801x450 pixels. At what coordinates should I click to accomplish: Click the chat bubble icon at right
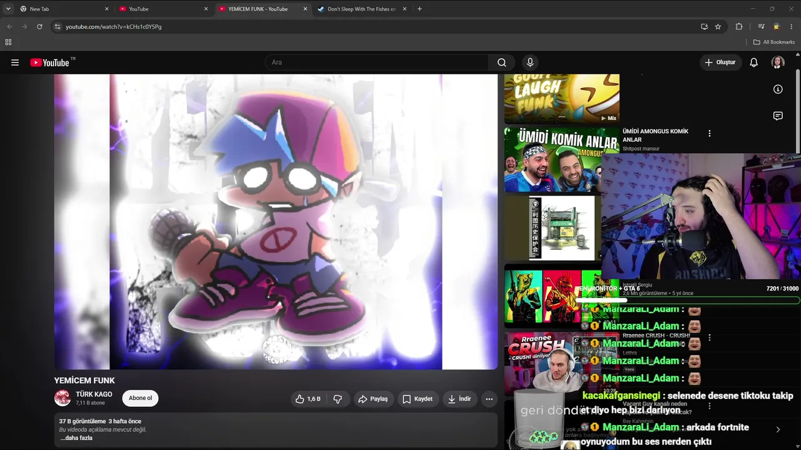point(778,116)
